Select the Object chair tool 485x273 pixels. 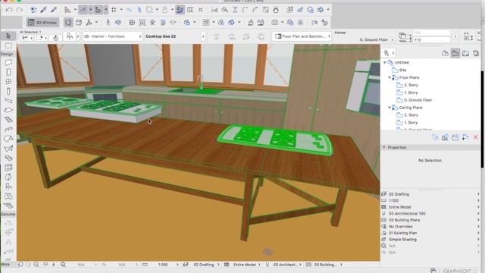(x=8, y=187)
